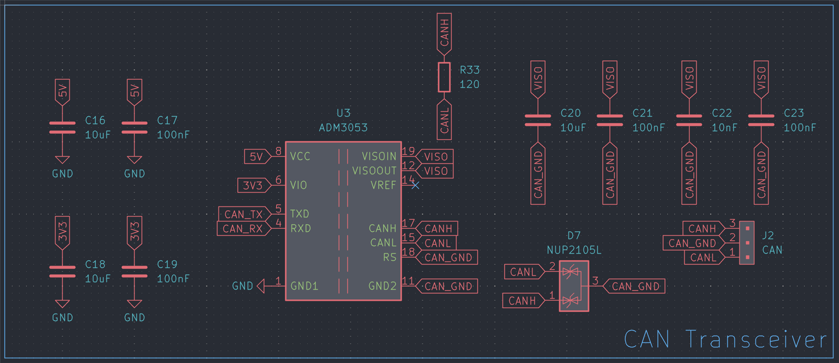Select the J2 CAN connector symbol
This screenshot has height=363, width=839.
[747, 243]
